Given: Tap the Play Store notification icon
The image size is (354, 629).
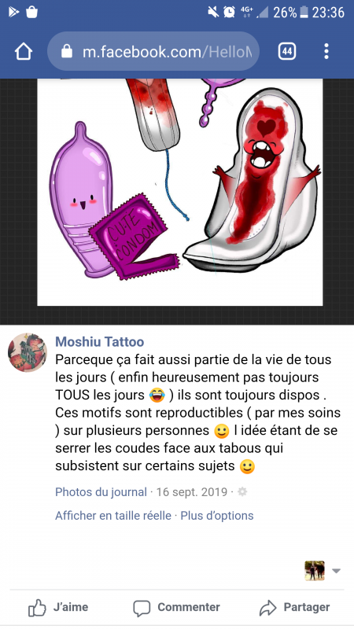Looking at the screenshot, I should [x=13, y=12].
